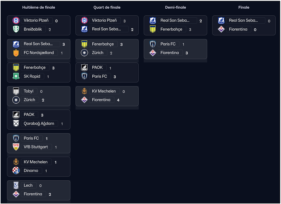
Task: Click Fiorentina crest in the Finale card
Action: [221, 29]
